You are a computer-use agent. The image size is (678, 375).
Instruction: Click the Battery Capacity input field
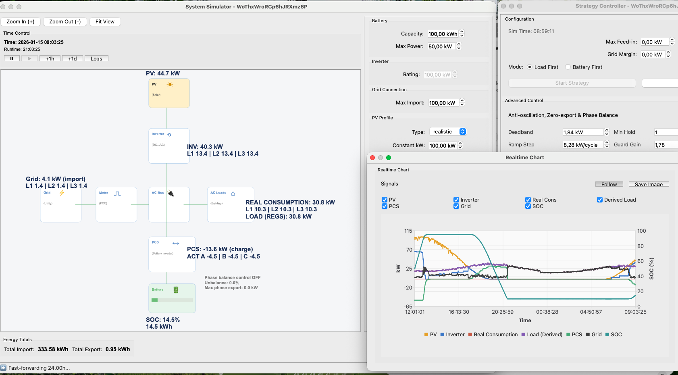pyautogui.click(x=443, y=34)
